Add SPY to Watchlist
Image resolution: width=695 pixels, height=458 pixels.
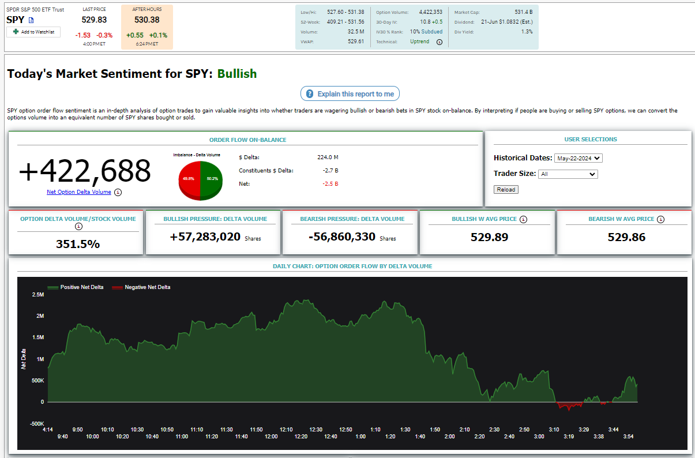pos(33,32)
